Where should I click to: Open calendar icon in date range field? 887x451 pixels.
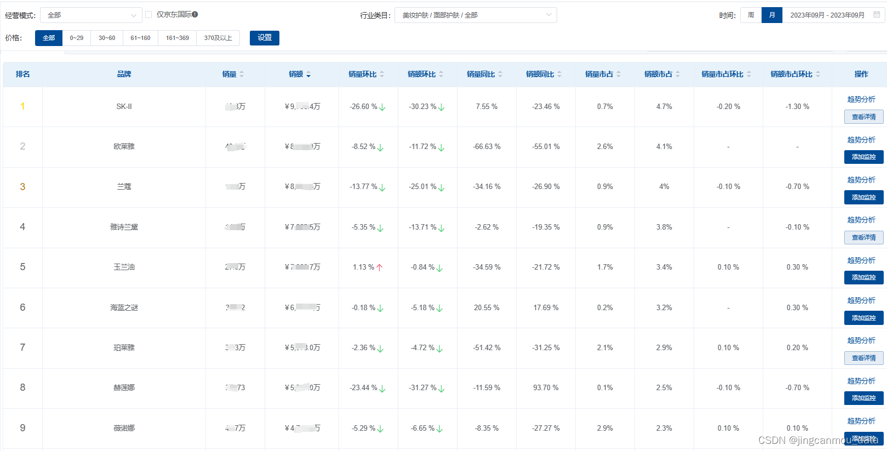(877, 15)
